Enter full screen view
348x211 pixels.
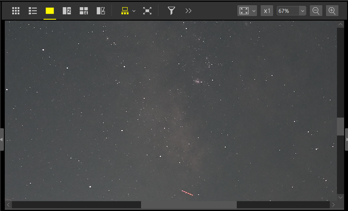pyautogui.click(x=147, y=11)
